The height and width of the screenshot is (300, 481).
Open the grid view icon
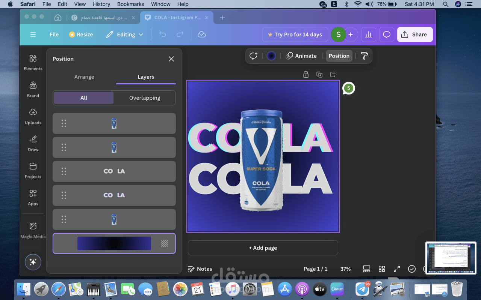(x=382, y=269)
